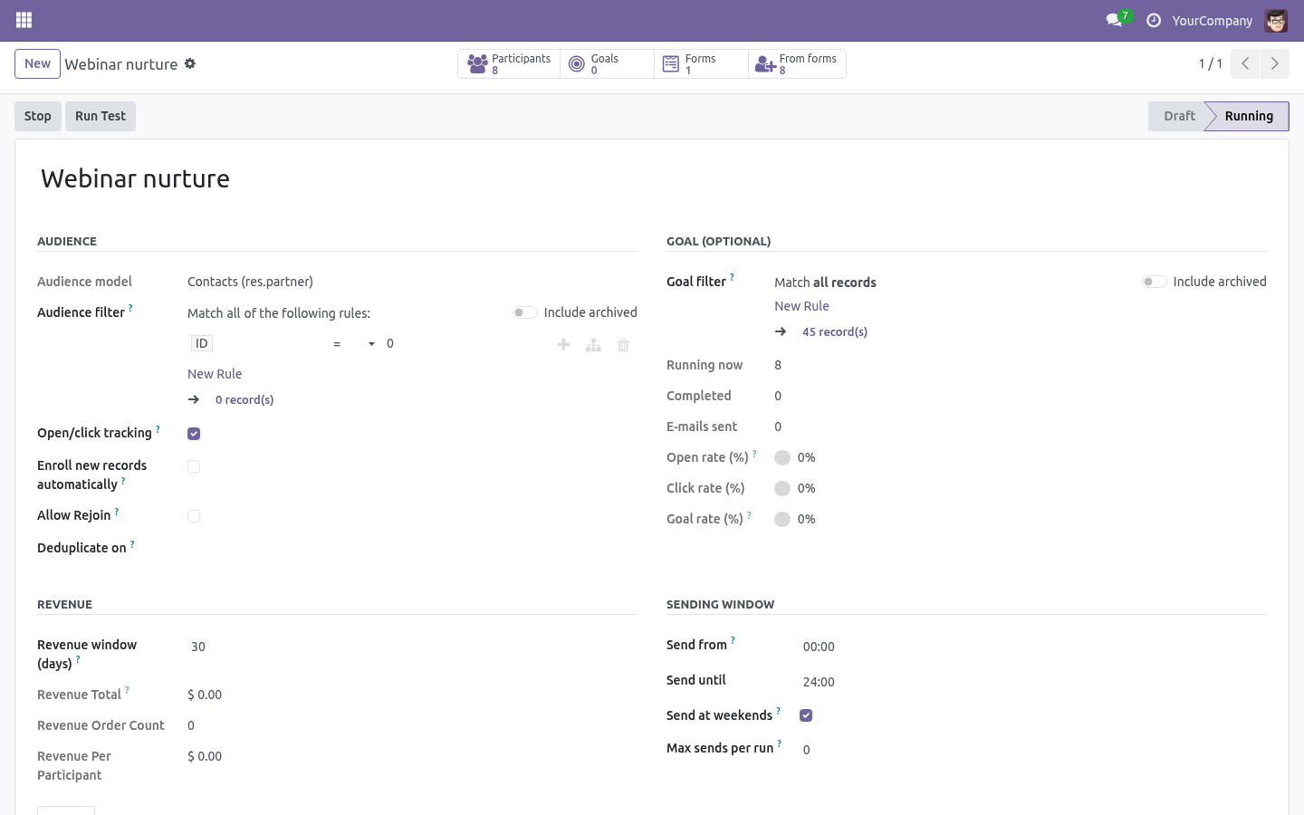View the 0 record(s) audience matches
The height and width of the screenshot is (815, 1304).
pos(244,400)
